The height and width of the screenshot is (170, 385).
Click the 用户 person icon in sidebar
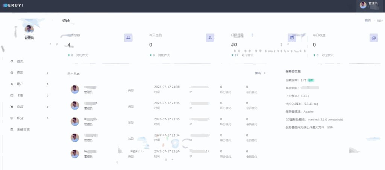point(12,84)
